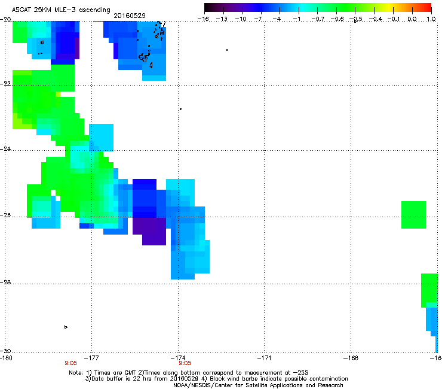442x389 pixels.
Task: Click the longitude axis label "-171"
Action: tap(265, 358)
